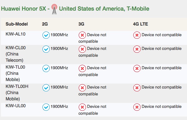This screenshot has width=187, height=120.
Task: Click the blue checkmark for KIW-UL00 2G
Action: point(46,107)
